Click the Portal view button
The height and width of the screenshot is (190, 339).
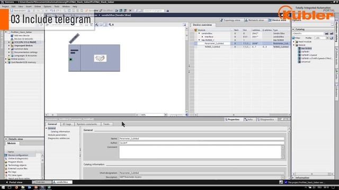[14, 182]
